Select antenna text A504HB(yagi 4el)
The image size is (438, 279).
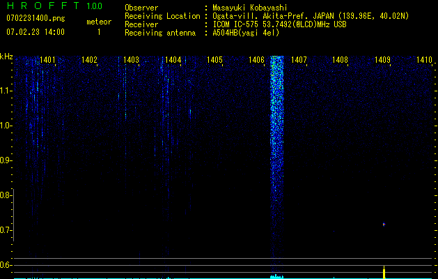pos(246,33)
